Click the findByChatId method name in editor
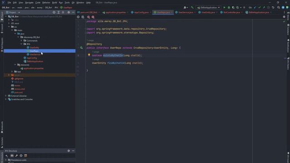 pos(116,63)
